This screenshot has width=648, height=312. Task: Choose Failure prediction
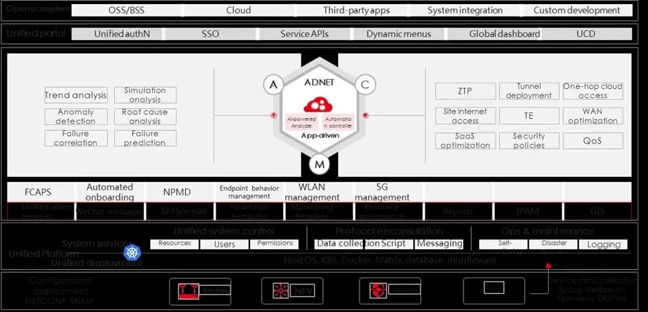coord(145,138)
